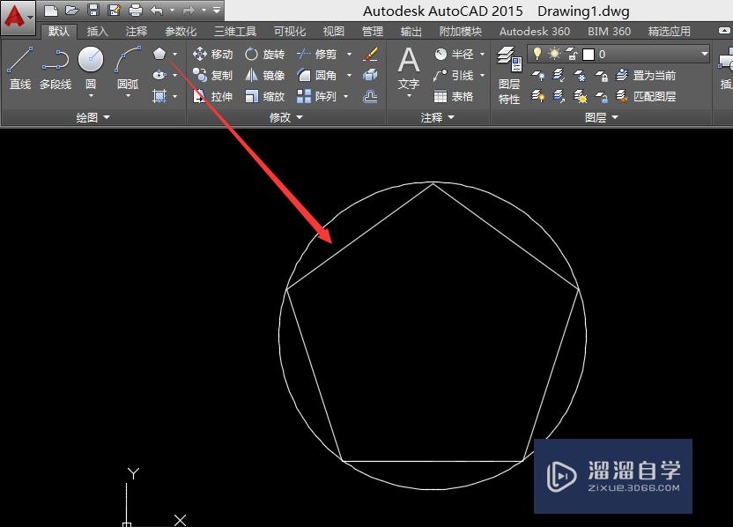
Task: Select the 直线 line tool
Action: [20, 68]
